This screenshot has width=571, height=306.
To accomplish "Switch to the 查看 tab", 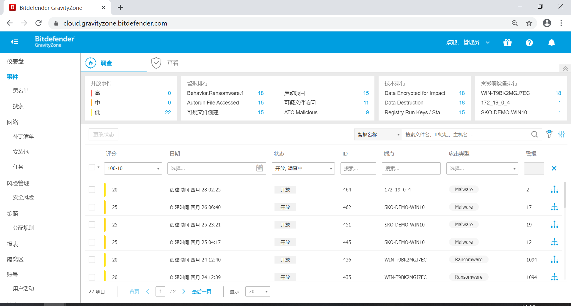I will pyautogui.click(x=165, y=63).
